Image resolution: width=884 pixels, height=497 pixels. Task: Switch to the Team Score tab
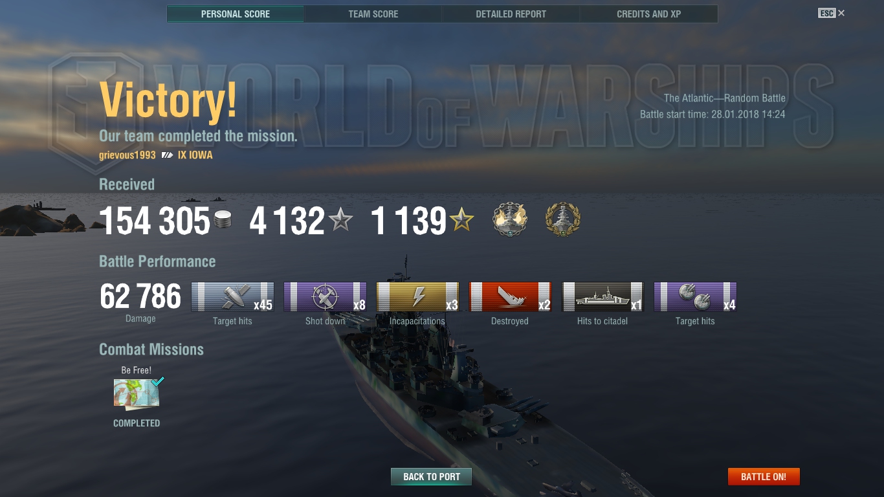click(x=373, y=14)
